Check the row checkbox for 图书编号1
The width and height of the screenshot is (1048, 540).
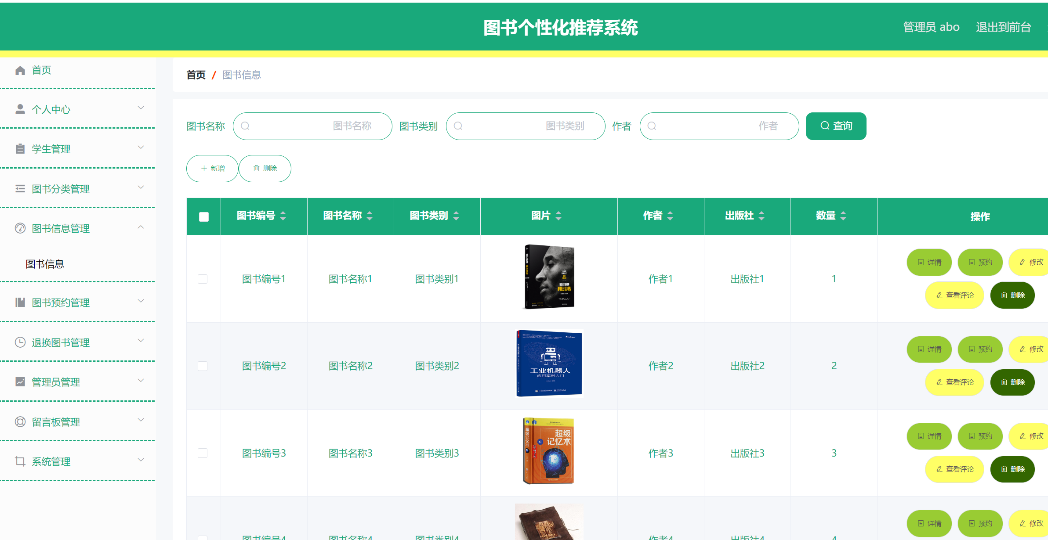click(x=203, y=278)
